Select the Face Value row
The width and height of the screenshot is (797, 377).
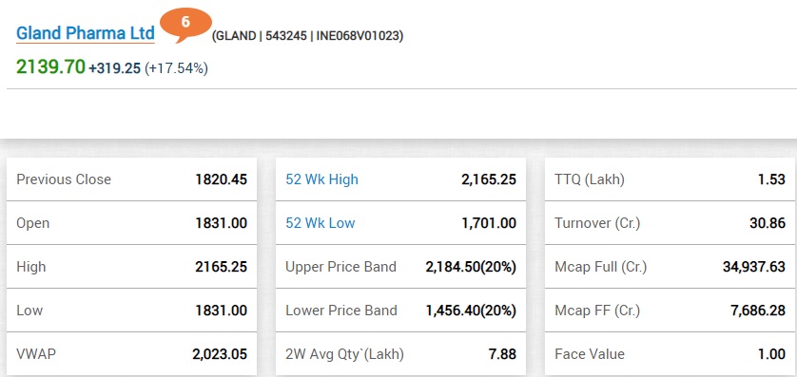pos(670,354)
